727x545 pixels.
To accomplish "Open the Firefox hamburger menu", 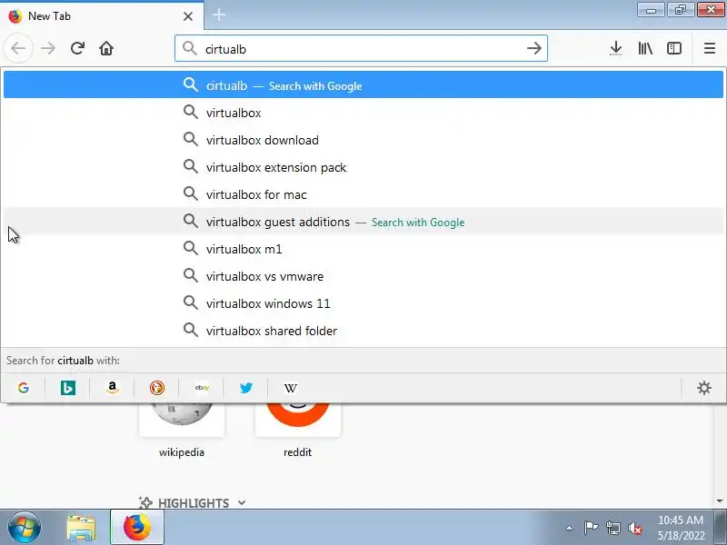I will click(x=710, y=48).
